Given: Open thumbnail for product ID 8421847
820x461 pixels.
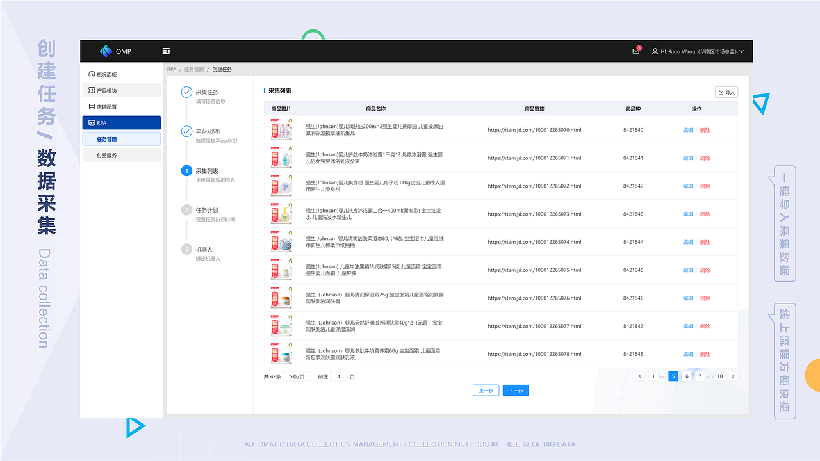Looking at the screenshot, I should 281,326.
